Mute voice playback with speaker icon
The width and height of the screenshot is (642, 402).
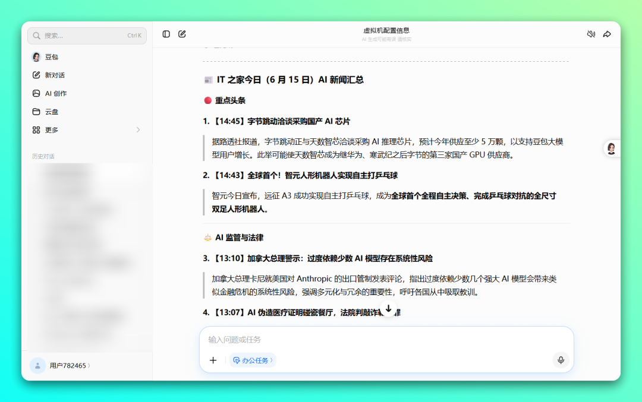tap(591, 34)
